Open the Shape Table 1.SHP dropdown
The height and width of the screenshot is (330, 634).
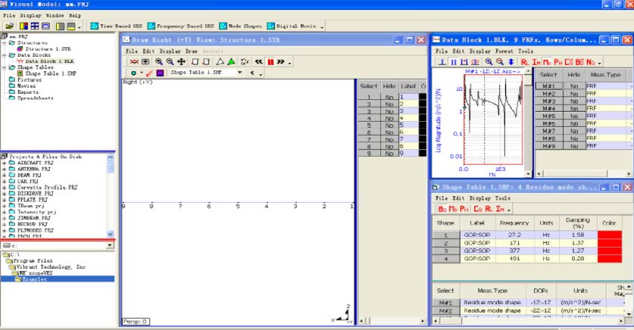click(240, 73)
